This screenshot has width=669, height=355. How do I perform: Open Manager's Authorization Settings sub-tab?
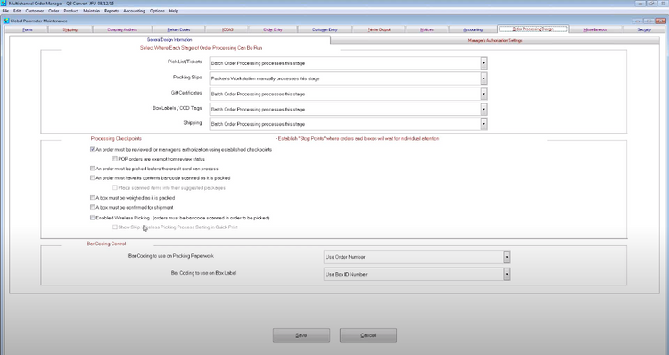495,40
